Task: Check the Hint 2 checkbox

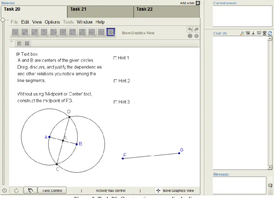Action: tap(115, 81)
